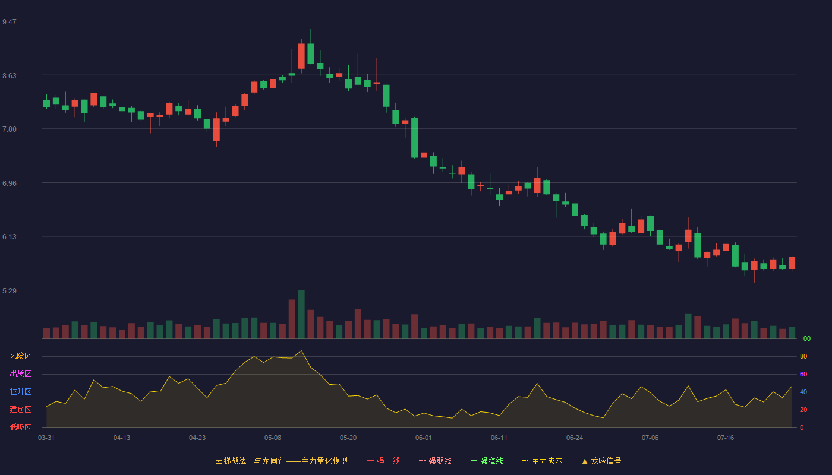Select the tallest green volume bar
This screenshot has height=475, width=832.
coord(301,314)
